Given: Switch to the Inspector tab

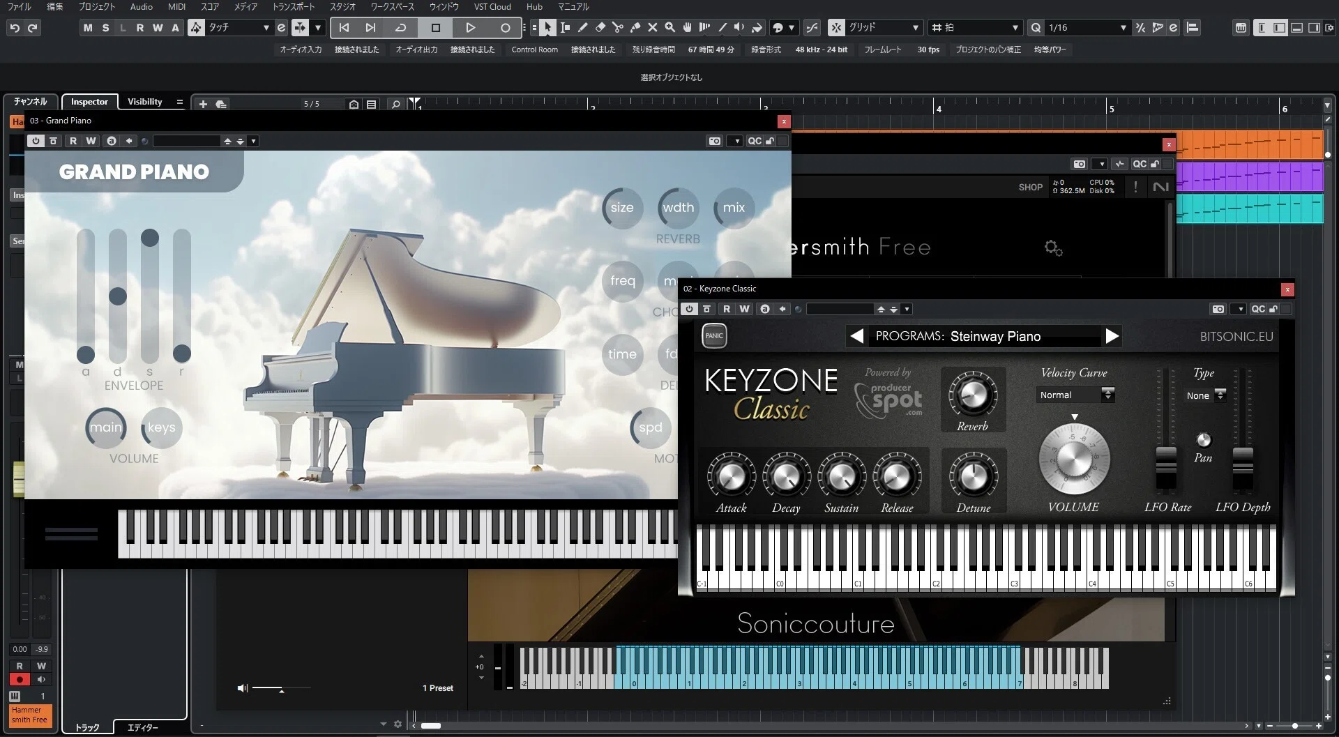Looking at the screenshot, I should [x=90, y=102].
